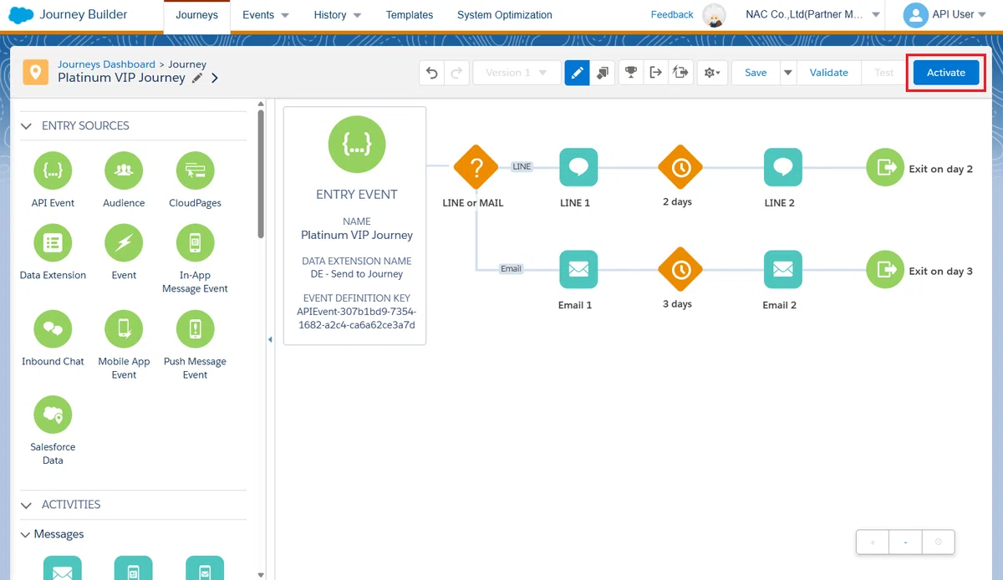The image size is (1003, 580).
Task: Open the 2 days wait activity
Action: pos(680,167)
